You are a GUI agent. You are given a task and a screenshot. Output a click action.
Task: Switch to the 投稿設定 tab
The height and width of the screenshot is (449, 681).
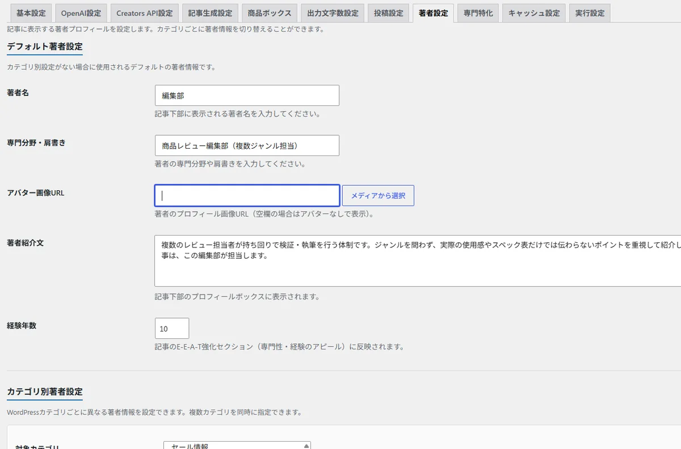pyautogui.click(x=388, y=13)
